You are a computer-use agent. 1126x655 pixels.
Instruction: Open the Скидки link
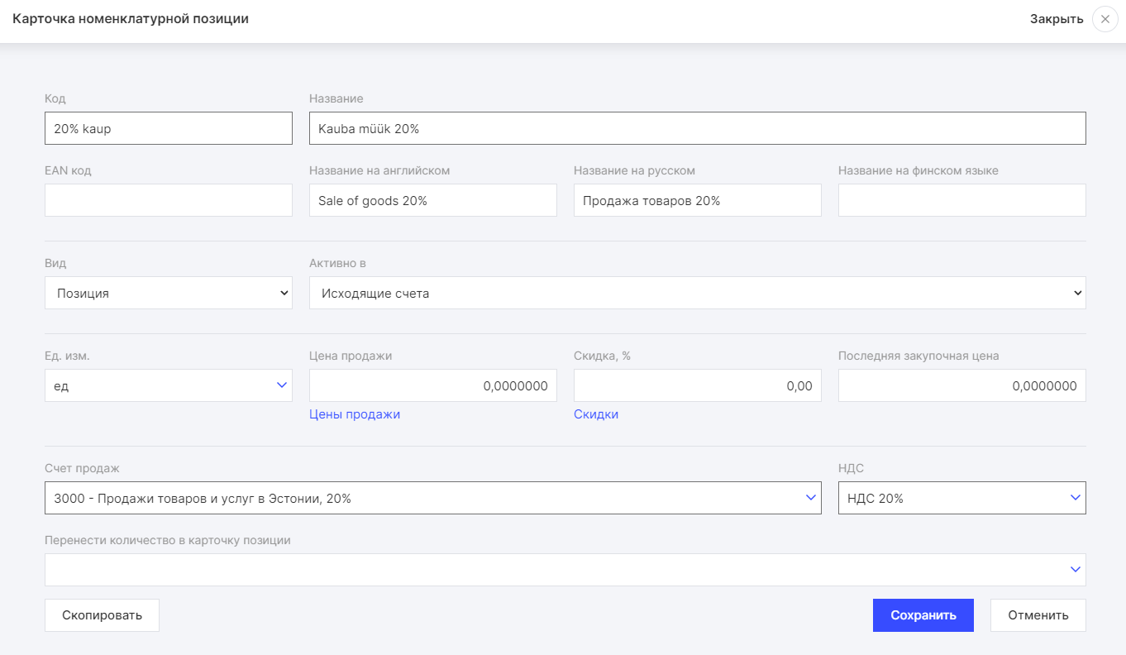[596, 414]
